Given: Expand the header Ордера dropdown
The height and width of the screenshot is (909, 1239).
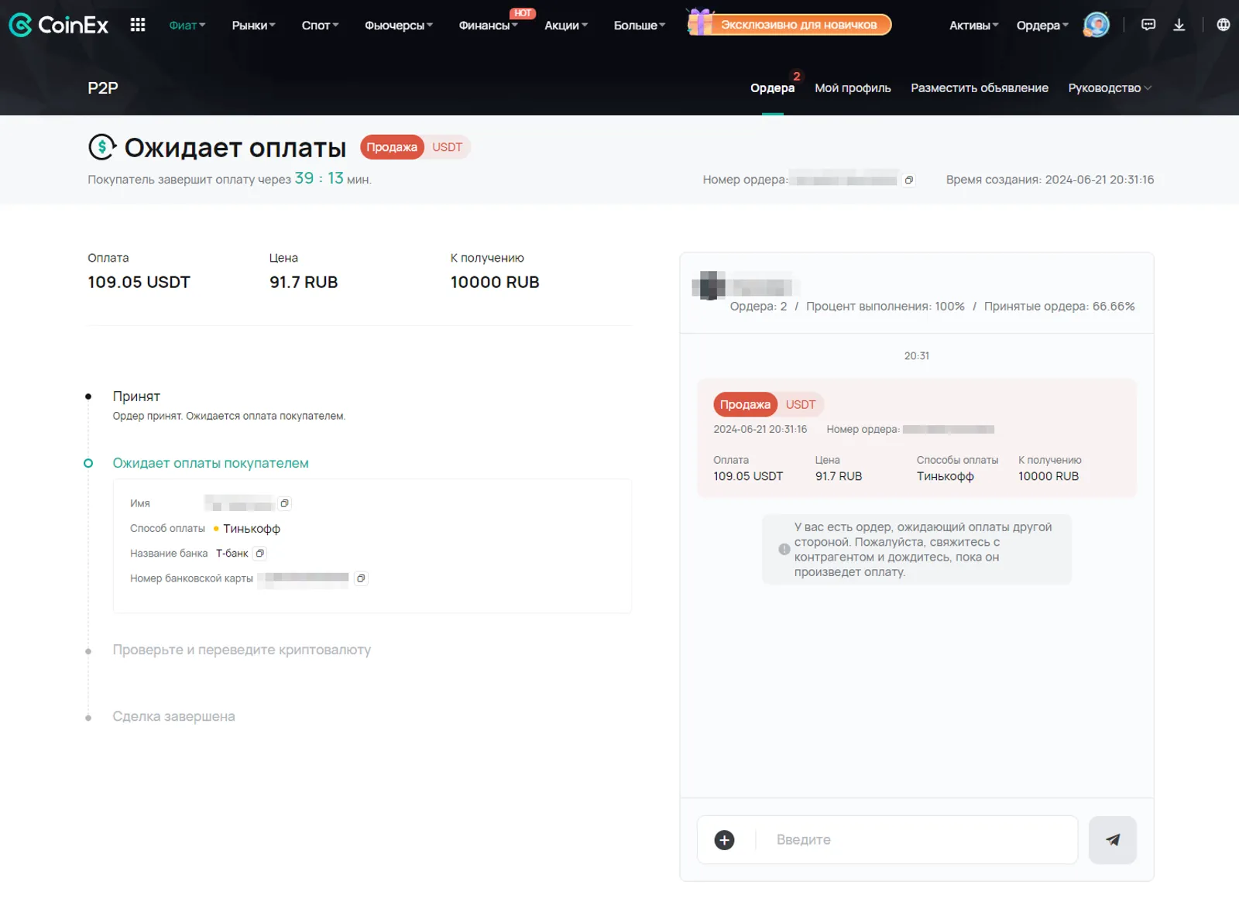Looking at the screenshot, I should tap(1042, 25).
